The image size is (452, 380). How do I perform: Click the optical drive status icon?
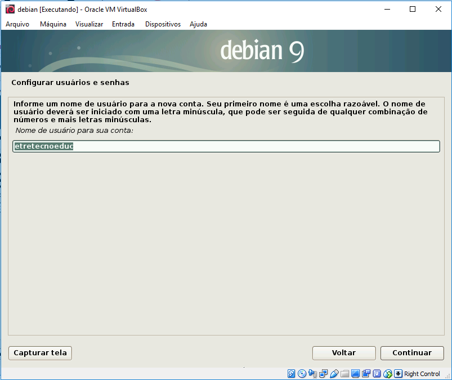click(x=302, y=374)
